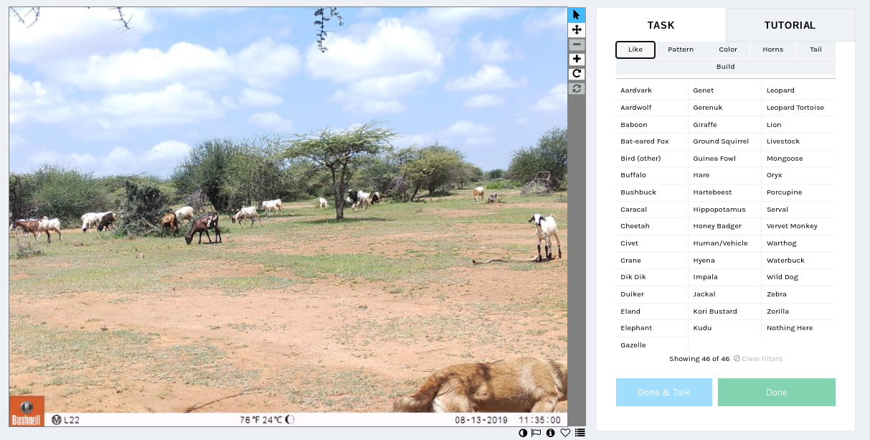Screen dimensions: 870x440
Task: Select Guinea Fowl species
Action: (x=724, y=159)
